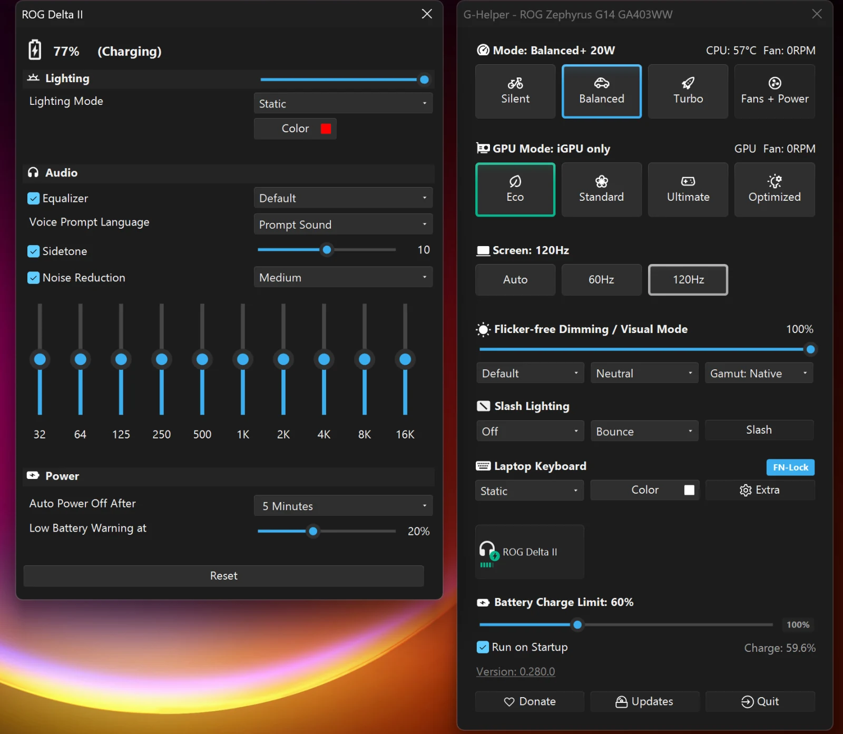
Task: Open Laptop Keyboard Static dropdown
Action: click(x=530, y=491)
